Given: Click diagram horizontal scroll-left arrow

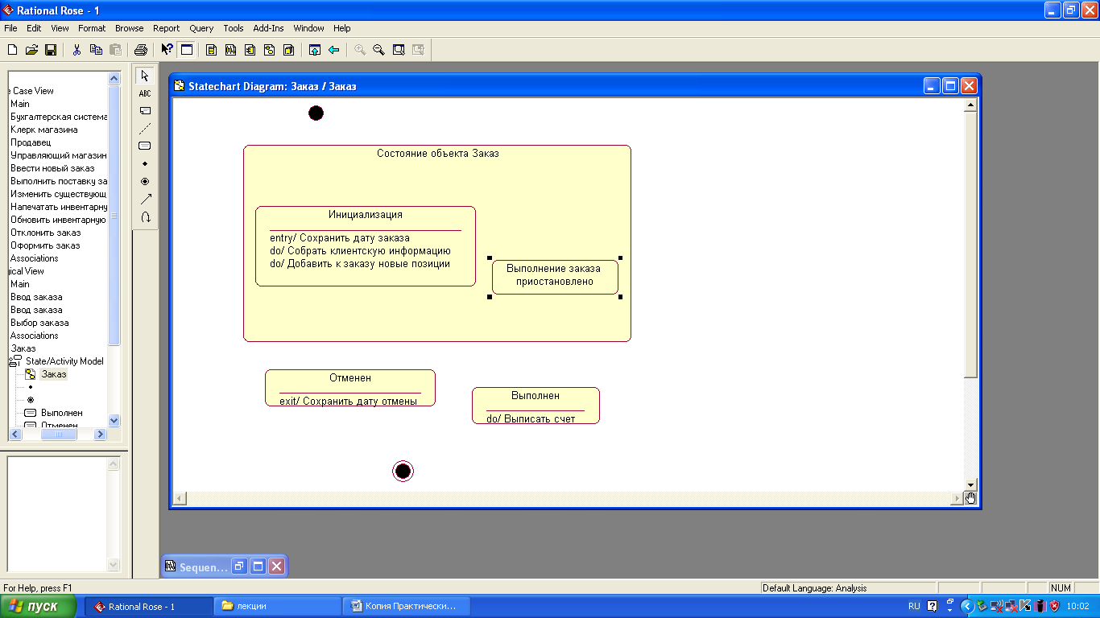Looking at the screenshot, I should tap(180, 498).
